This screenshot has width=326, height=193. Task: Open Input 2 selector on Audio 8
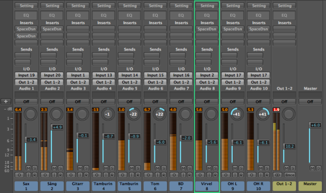click(207, 75)
